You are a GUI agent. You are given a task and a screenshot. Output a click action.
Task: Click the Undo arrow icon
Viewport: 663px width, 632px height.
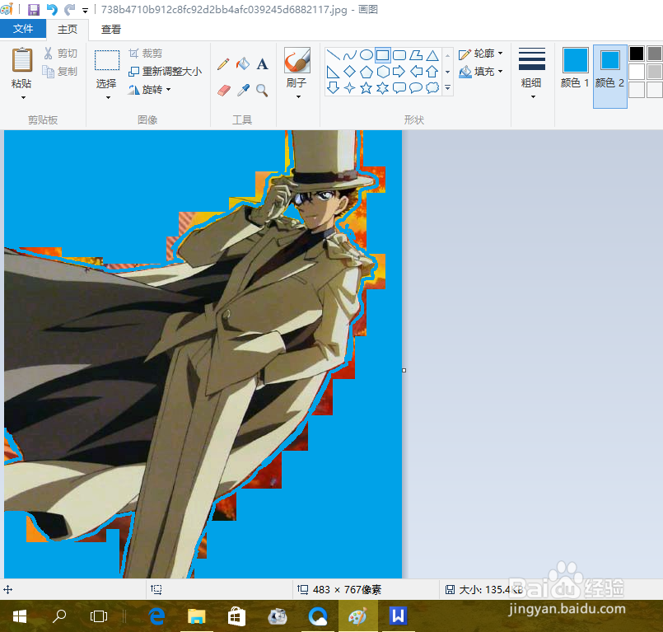click(x=52, y=9)
